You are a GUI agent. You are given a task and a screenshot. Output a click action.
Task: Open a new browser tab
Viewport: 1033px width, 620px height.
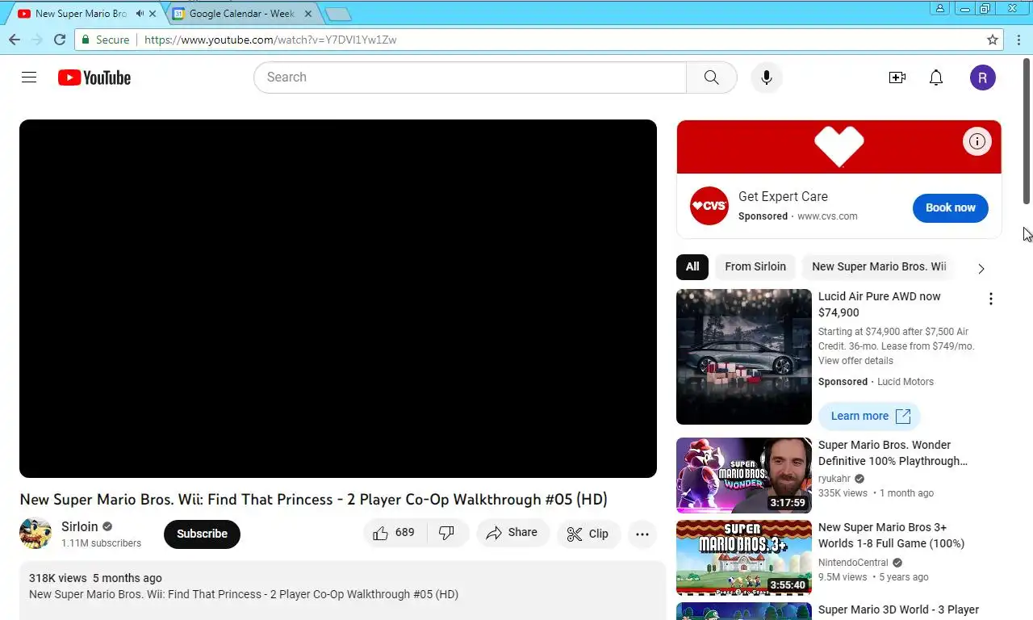[337, 14]
